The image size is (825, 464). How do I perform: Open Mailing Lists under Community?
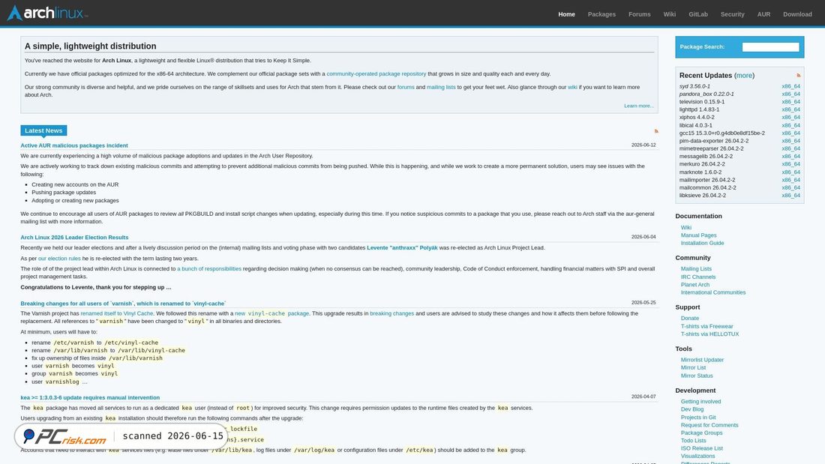click(x=696, y=269)
